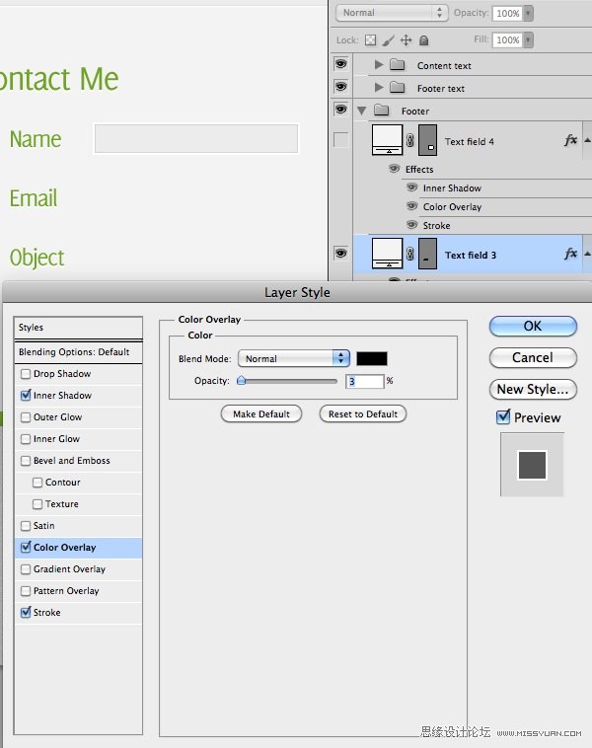The image size is (592, 748).
Task: Cancel the Layer Style dialog
Action: pyautogui.click(x=533, y=358)
